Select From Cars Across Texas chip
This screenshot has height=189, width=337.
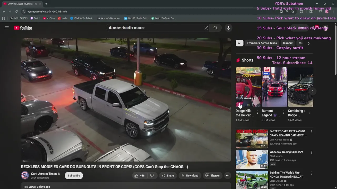point(262,43)
